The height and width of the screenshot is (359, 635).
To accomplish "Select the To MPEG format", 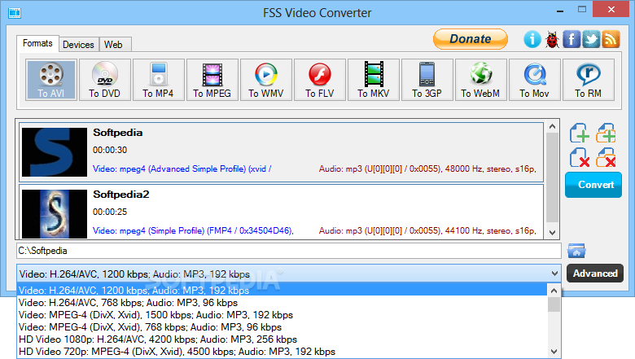I will [x=212, y=80].
